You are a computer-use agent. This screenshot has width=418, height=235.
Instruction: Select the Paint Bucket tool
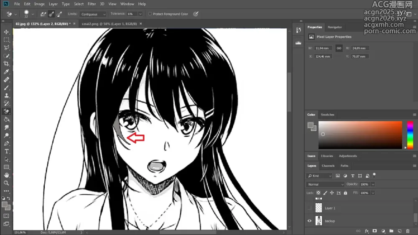(6, 120)
